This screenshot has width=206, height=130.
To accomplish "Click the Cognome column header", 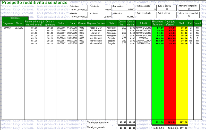I will [8, 23].
